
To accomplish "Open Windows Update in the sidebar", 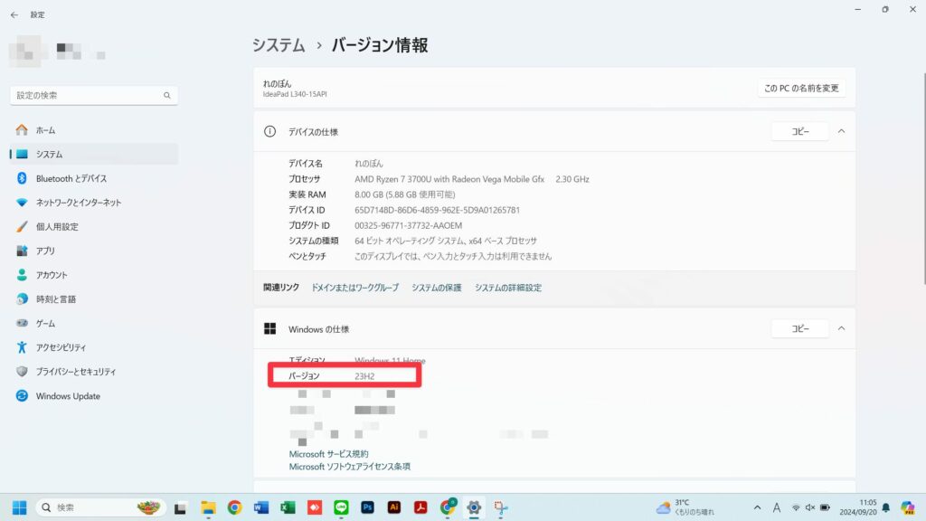I will [x=67, y=396].
